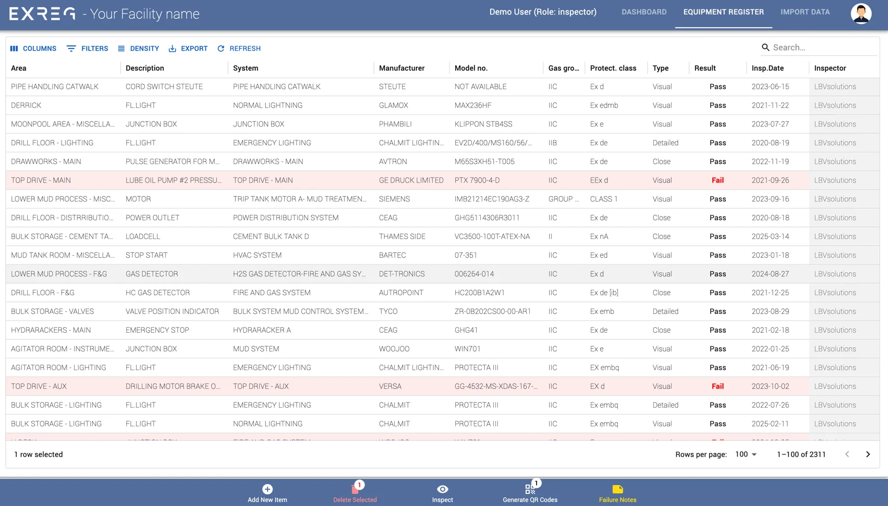Open Rows per page dropdown
Image resolution: width=888 pixels, height=506 pixels.
(x=746, y=454)
